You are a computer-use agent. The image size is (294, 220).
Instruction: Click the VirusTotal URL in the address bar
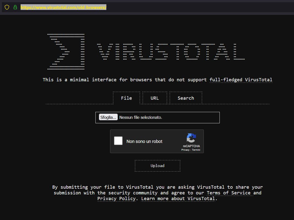coord(63,7)
